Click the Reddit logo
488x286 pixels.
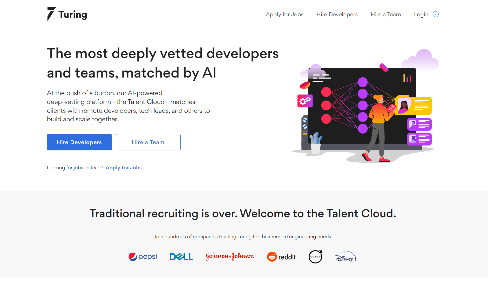[281, 257]
